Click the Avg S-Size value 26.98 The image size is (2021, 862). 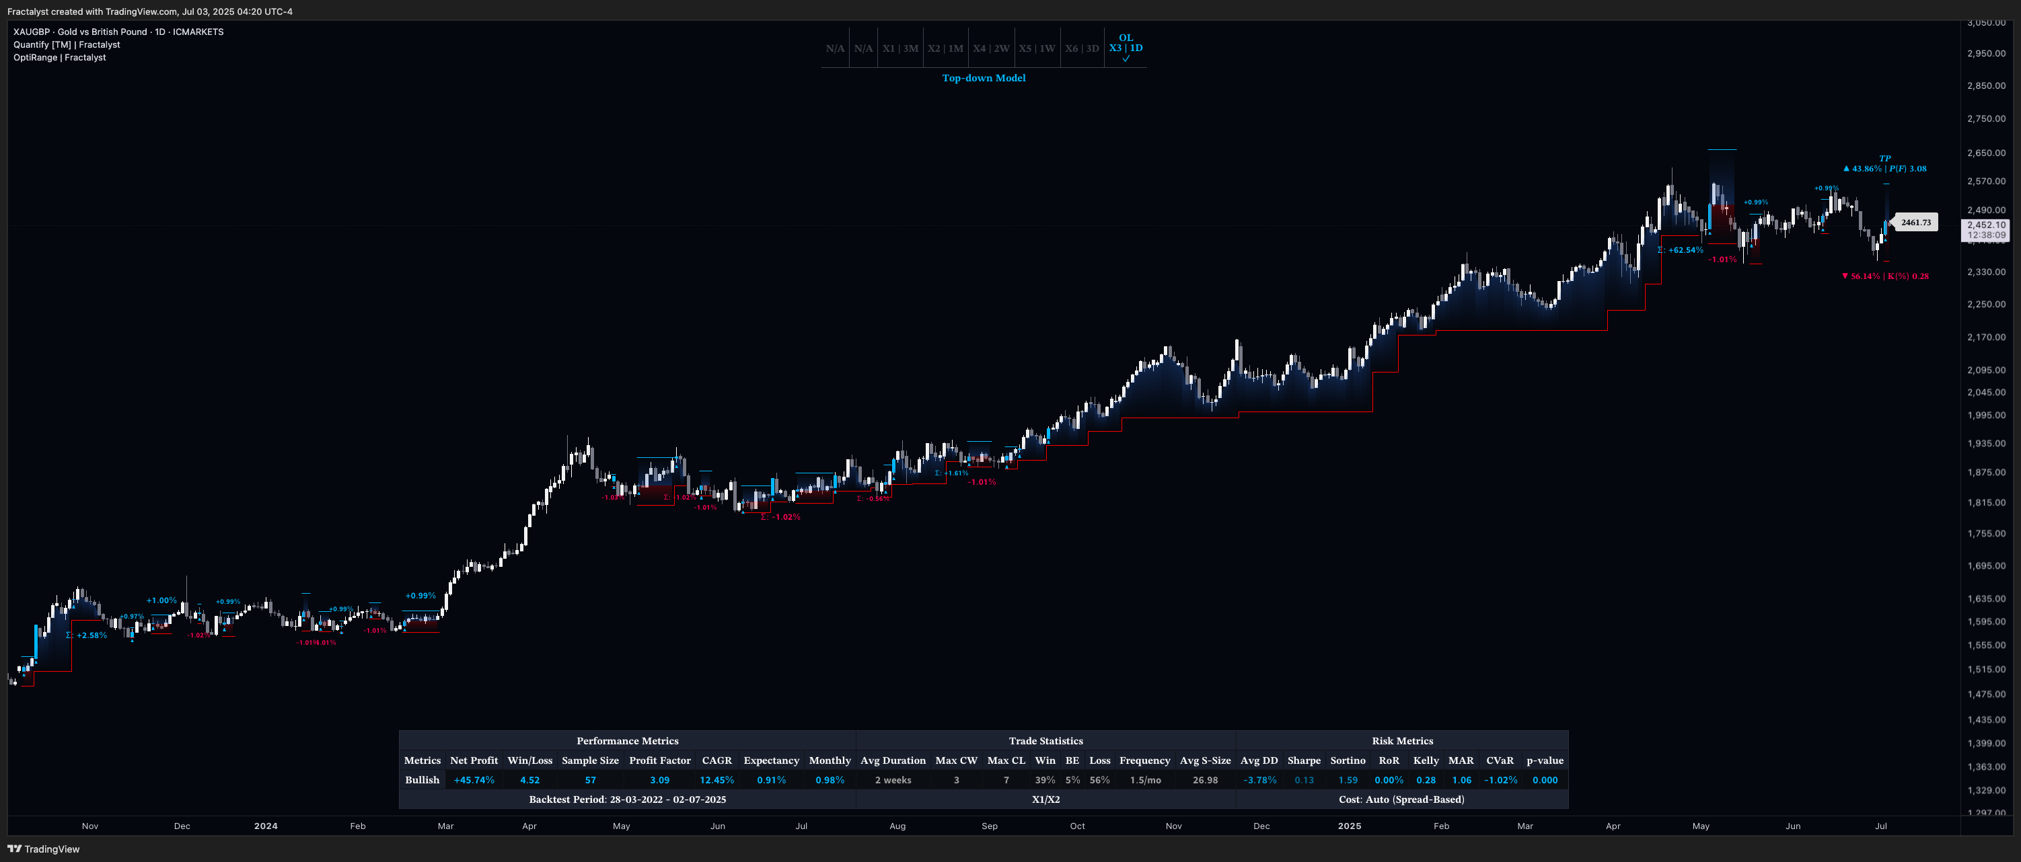point(1205,780)
